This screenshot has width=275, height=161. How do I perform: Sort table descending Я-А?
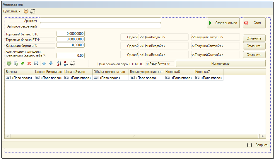click(x=66, y=63)
